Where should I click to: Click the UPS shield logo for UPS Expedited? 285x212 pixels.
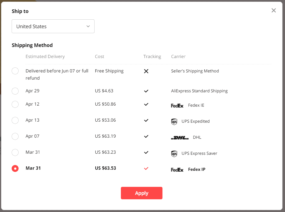[x=174, y=122]
